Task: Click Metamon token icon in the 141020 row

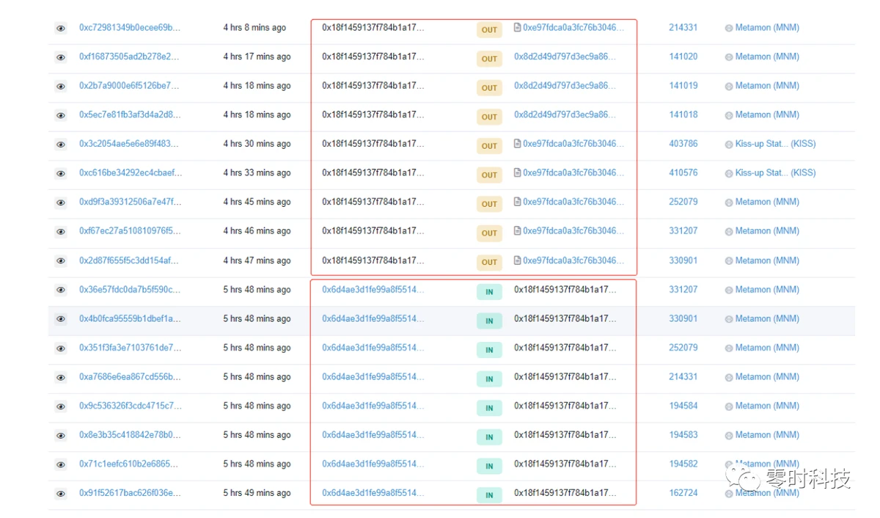Action: (729, 57)
